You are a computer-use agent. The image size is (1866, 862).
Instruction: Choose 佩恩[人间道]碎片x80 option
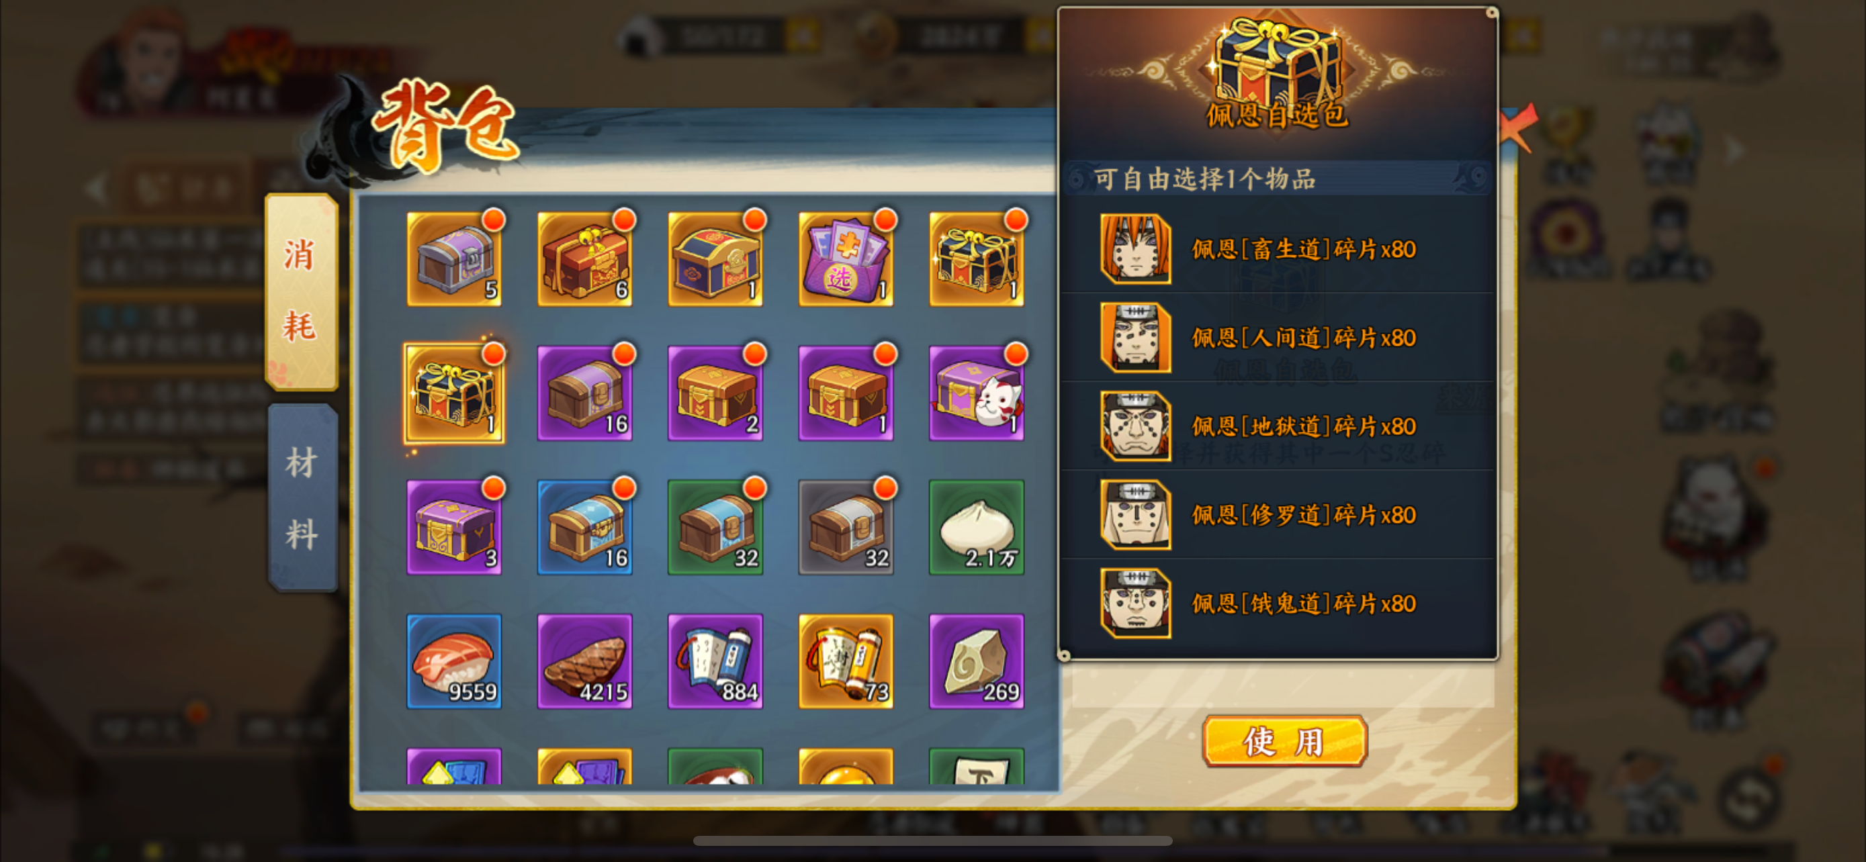tap(1276, 337)
